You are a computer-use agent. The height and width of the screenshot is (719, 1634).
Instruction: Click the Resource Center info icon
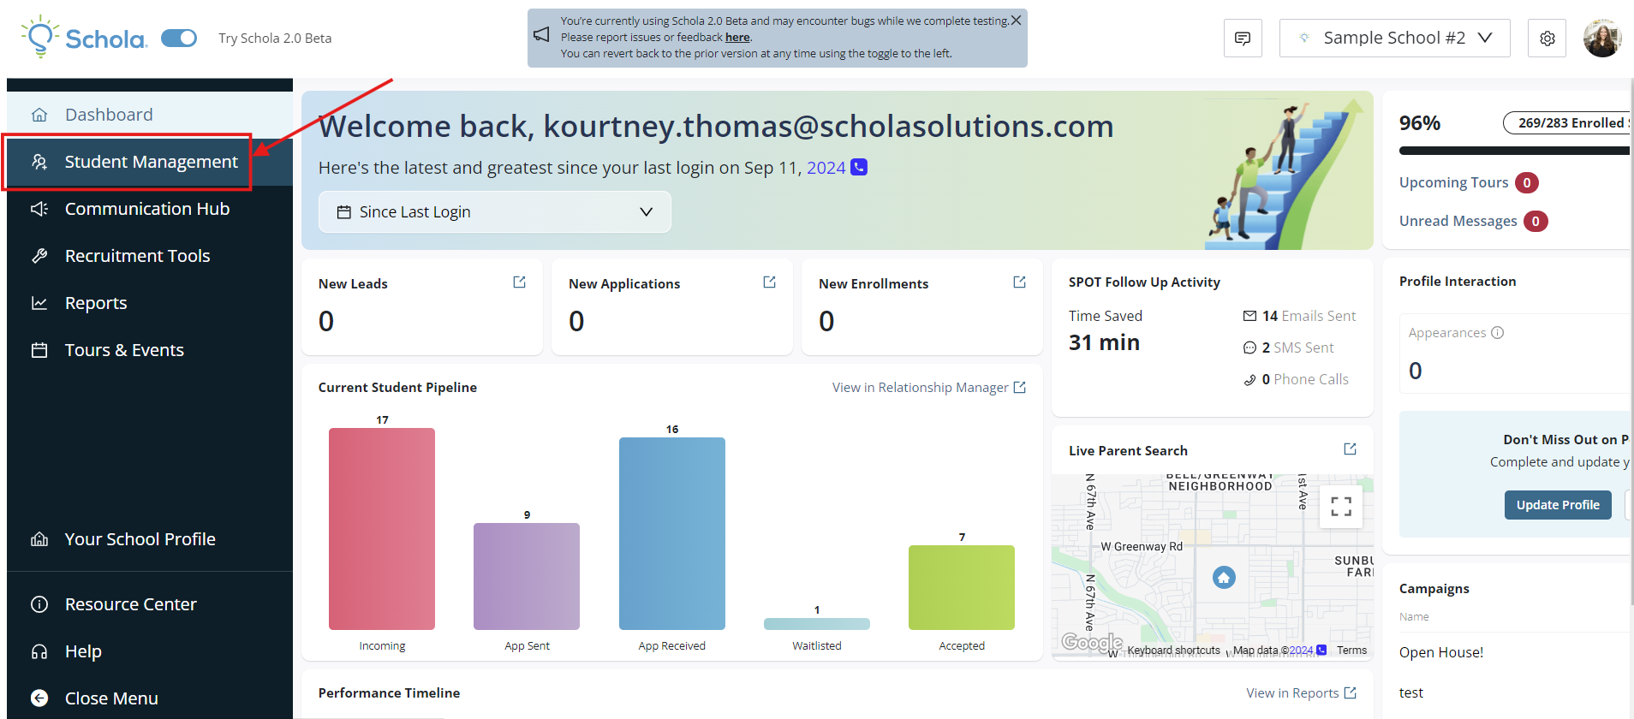(39, 604)
